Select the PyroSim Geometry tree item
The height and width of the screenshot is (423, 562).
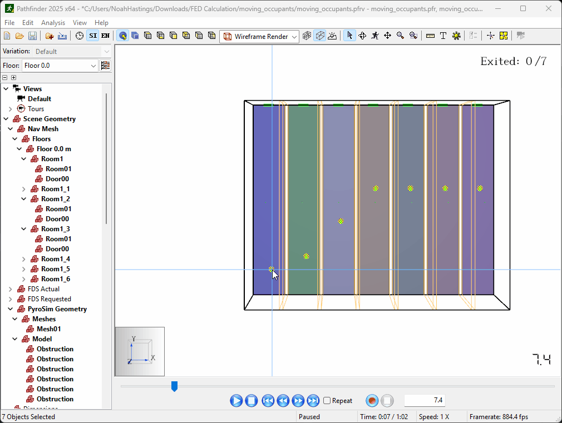click(57, 308)
